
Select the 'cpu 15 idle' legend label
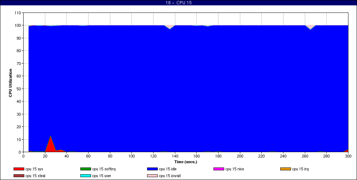coord(168,169)
